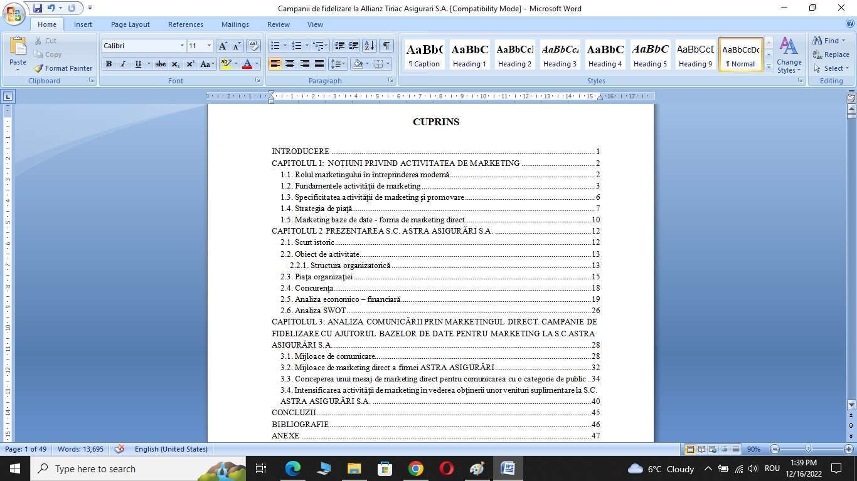Open the Review tab
The width and height of the screenshot is (857, 481).
(279, 24)
